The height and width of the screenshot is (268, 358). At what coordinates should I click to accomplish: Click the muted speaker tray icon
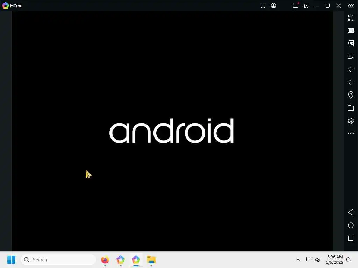pyautogui.click(x=317, y=260)
